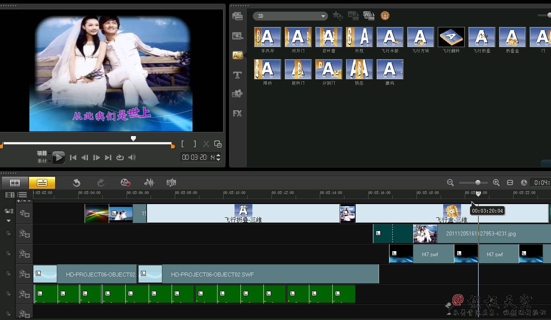Jump to the end of project
Viewport: 551px width, 320px height.
tap(108, 158)
